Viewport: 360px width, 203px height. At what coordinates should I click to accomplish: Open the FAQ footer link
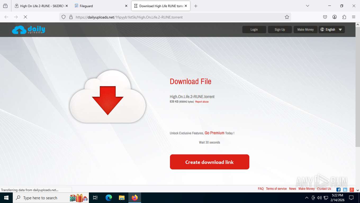[261, 189]
